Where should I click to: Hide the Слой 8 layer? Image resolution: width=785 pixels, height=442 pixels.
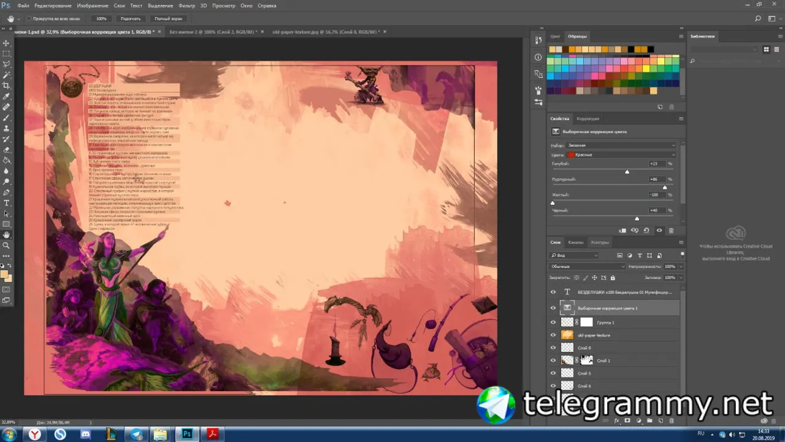click(x=553, y=348)
